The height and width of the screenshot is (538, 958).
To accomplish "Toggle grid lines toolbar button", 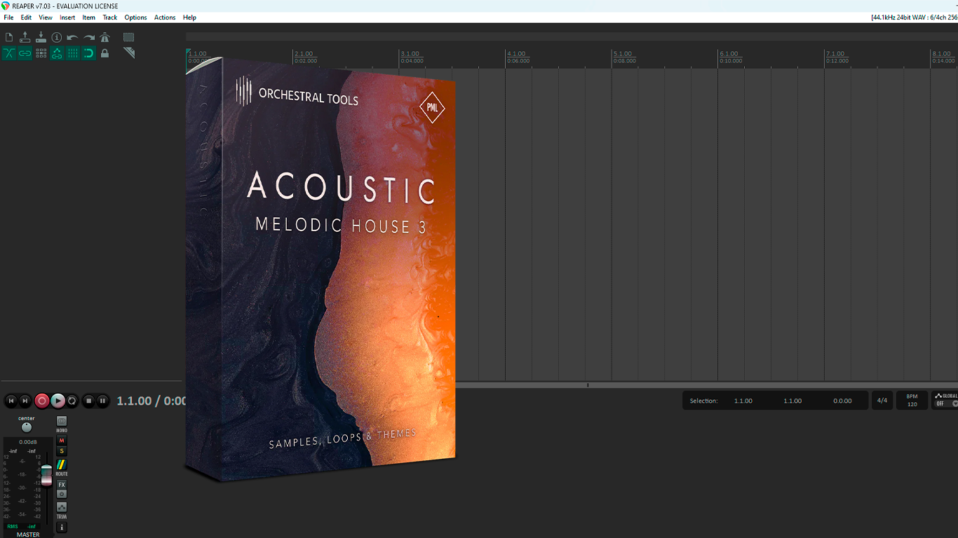I will pyautogui.click(x=73, y=53).
